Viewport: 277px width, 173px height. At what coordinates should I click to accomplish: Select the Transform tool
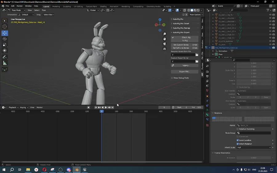point(5,51)
